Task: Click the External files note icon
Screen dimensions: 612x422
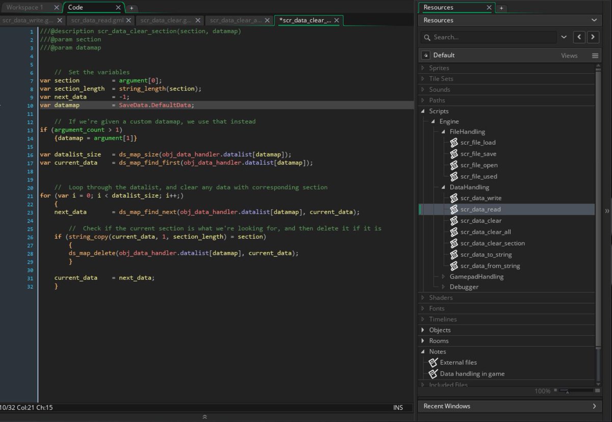Action: (x=433, y=362)
